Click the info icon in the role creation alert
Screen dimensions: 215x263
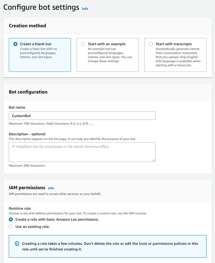(17, 244)
